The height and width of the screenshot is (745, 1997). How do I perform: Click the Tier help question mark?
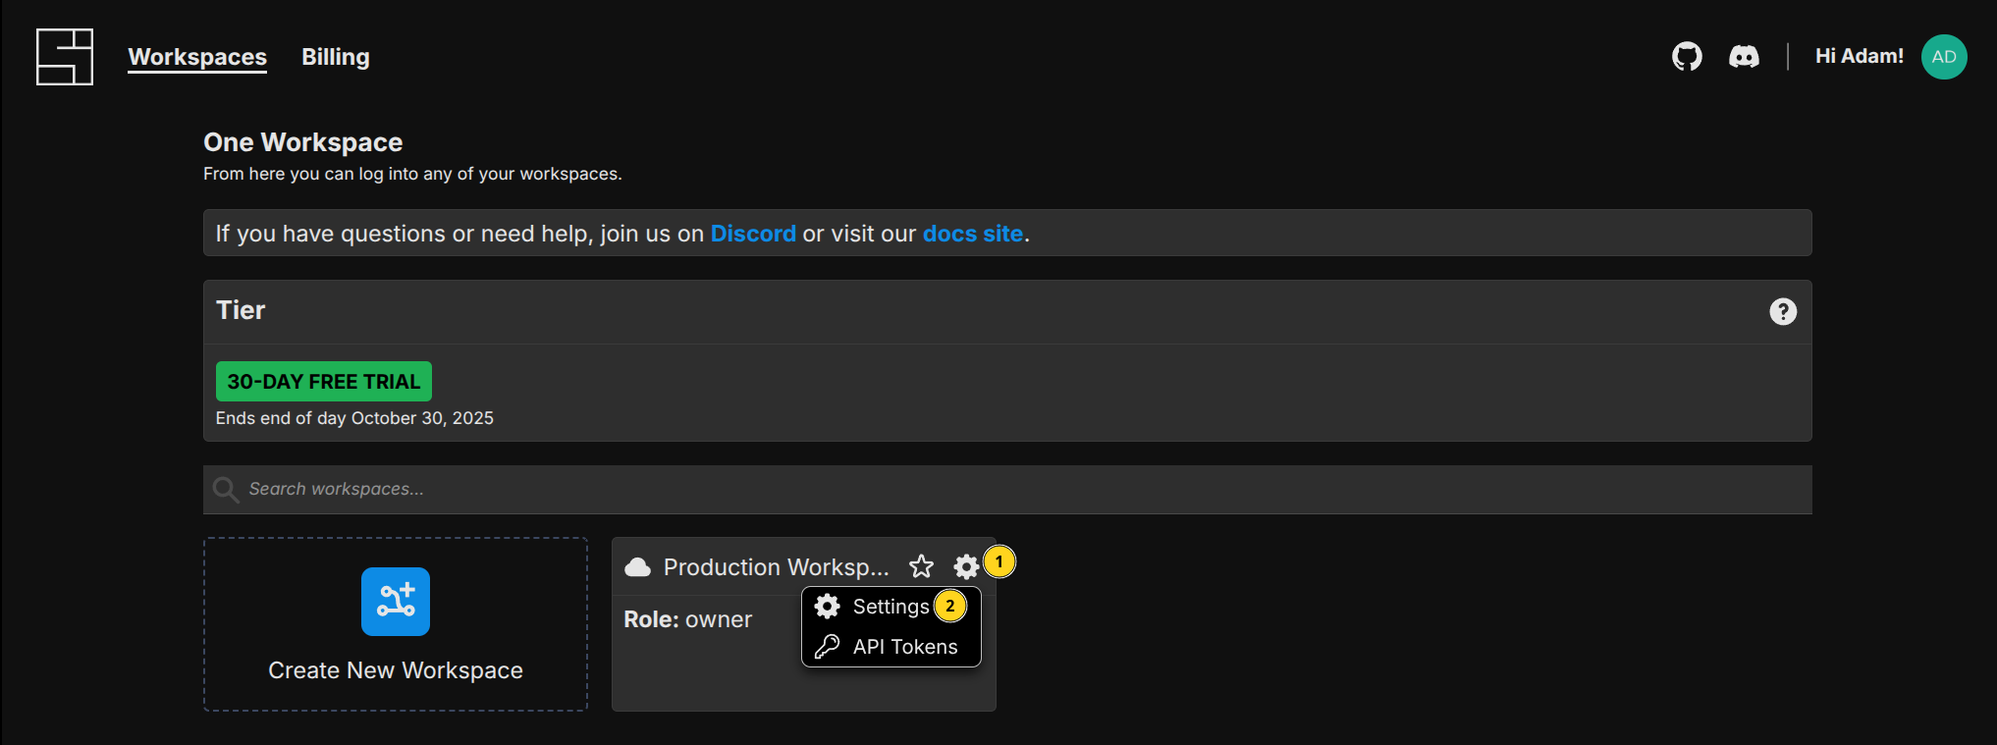[x=1782, y=311]
